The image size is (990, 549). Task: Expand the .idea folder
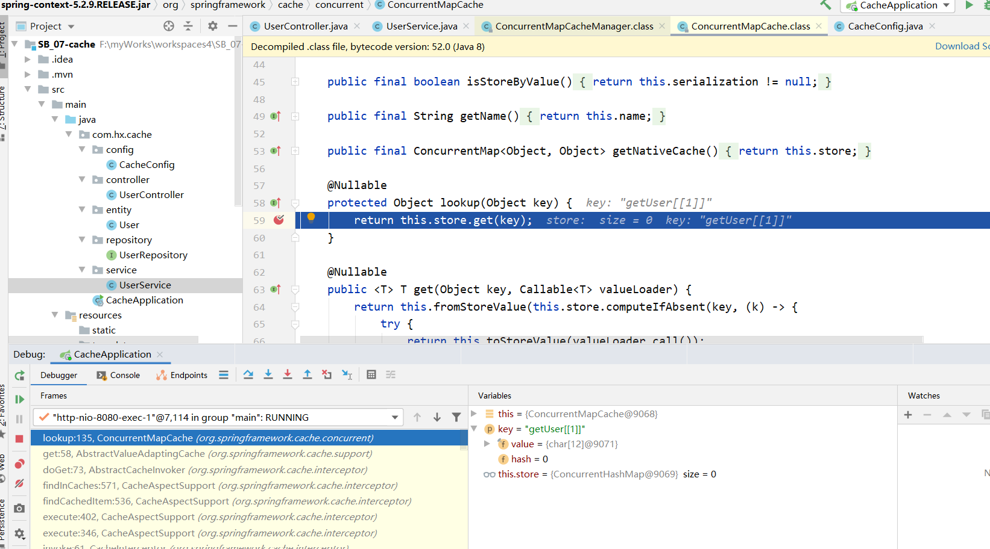pos(27,59)
